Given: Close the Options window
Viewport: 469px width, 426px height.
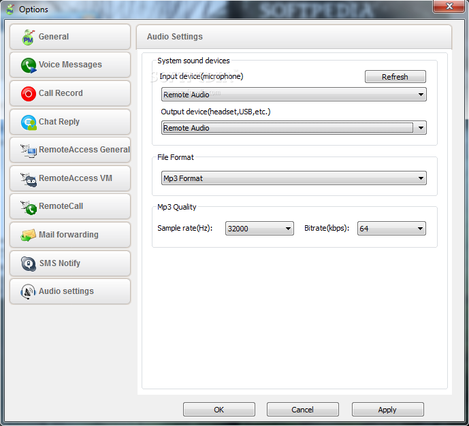Looking at the screenshot, I should point(449,6).
